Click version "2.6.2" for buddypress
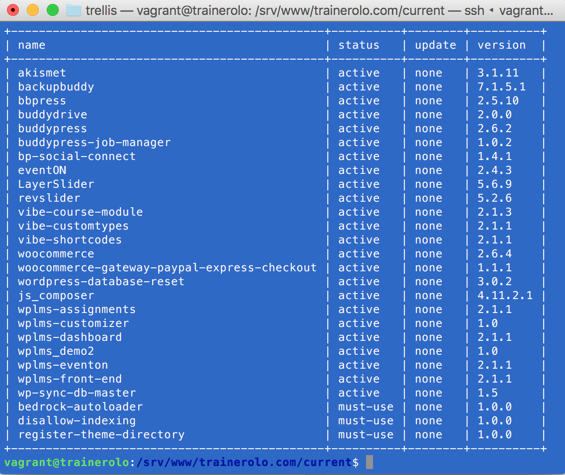565x475 pixels. [495, 129]
